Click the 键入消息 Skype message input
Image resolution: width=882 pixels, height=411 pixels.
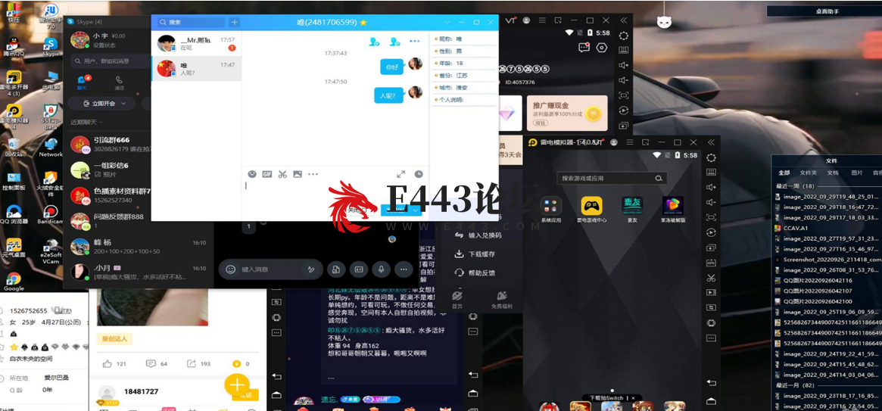270,269
